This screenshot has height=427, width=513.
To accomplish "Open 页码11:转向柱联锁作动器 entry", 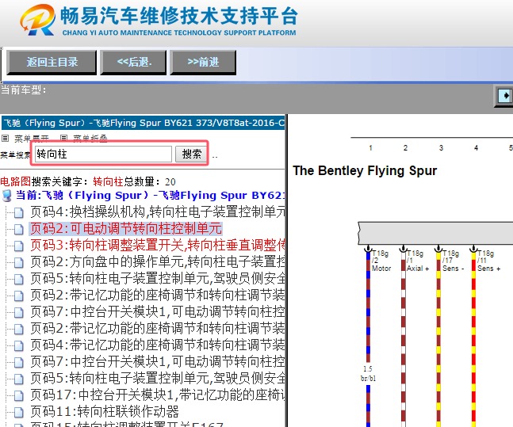I will (105, 412).
